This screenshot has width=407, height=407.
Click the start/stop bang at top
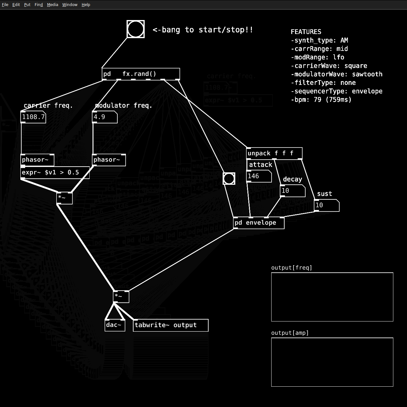tap(136, 29)
